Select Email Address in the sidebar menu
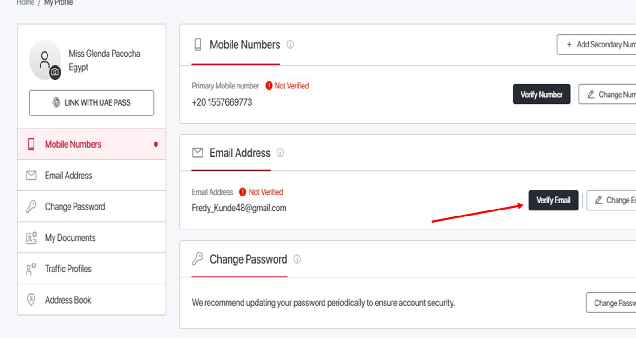This screenshot has width=636, height=338. coord(92,176)
